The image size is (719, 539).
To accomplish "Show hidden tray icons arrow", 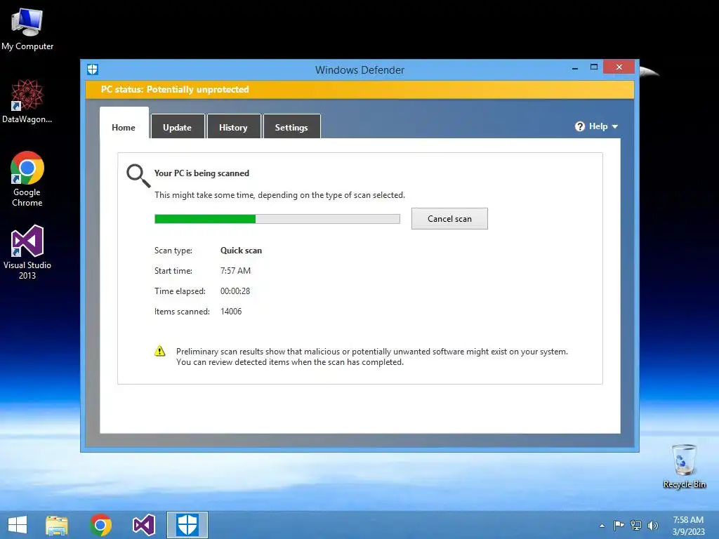I will [x=602, y=526].
